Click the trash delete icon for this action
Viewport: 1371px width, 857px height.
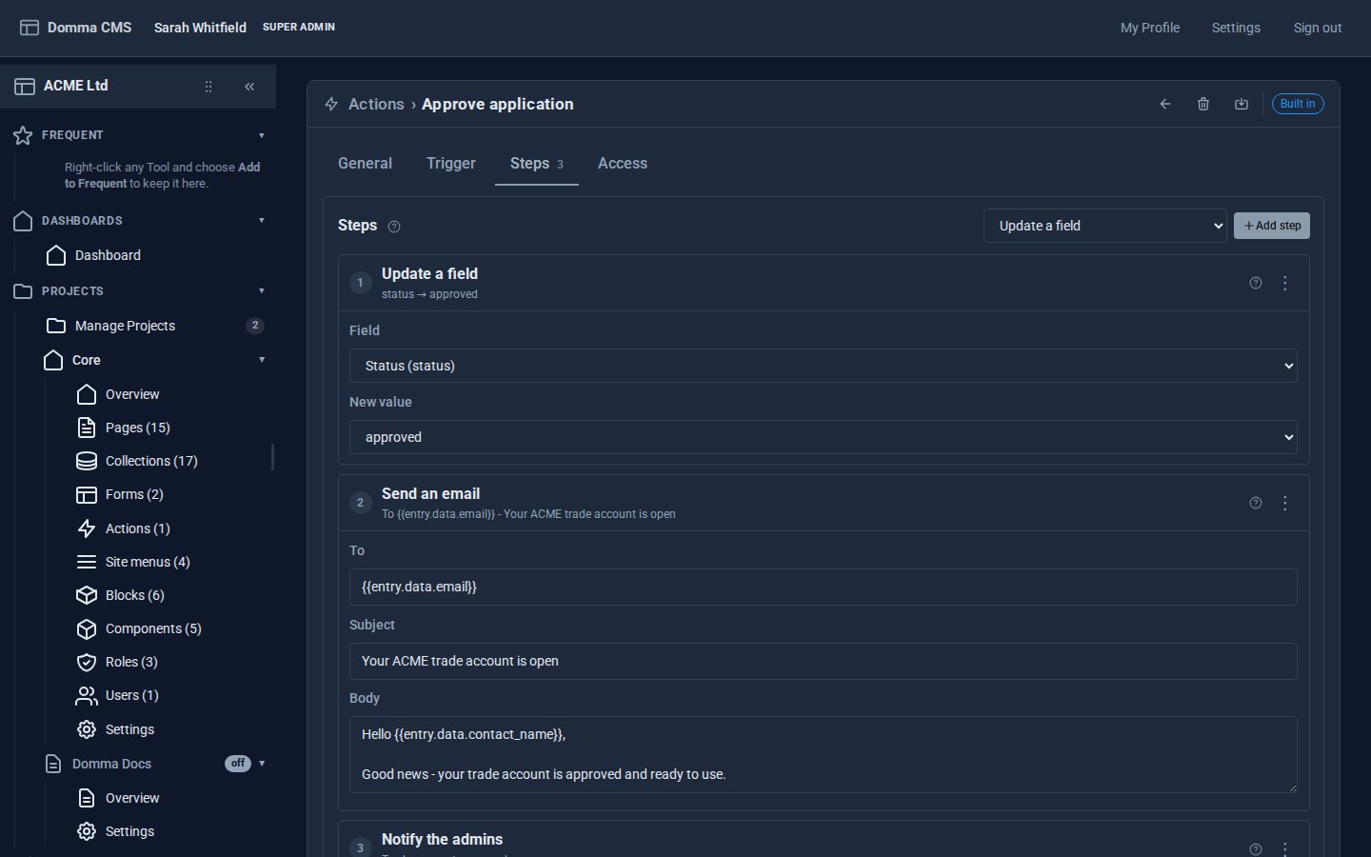pyautogui.click(x=1203, y=104)
